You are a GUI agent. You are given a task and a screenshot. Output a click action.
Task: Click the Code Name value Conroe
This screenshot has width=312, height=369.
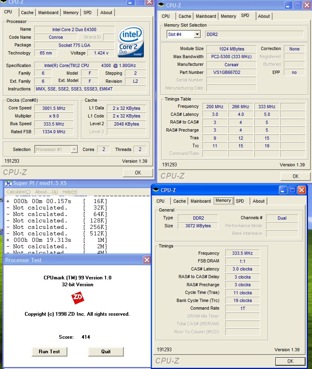56,37
